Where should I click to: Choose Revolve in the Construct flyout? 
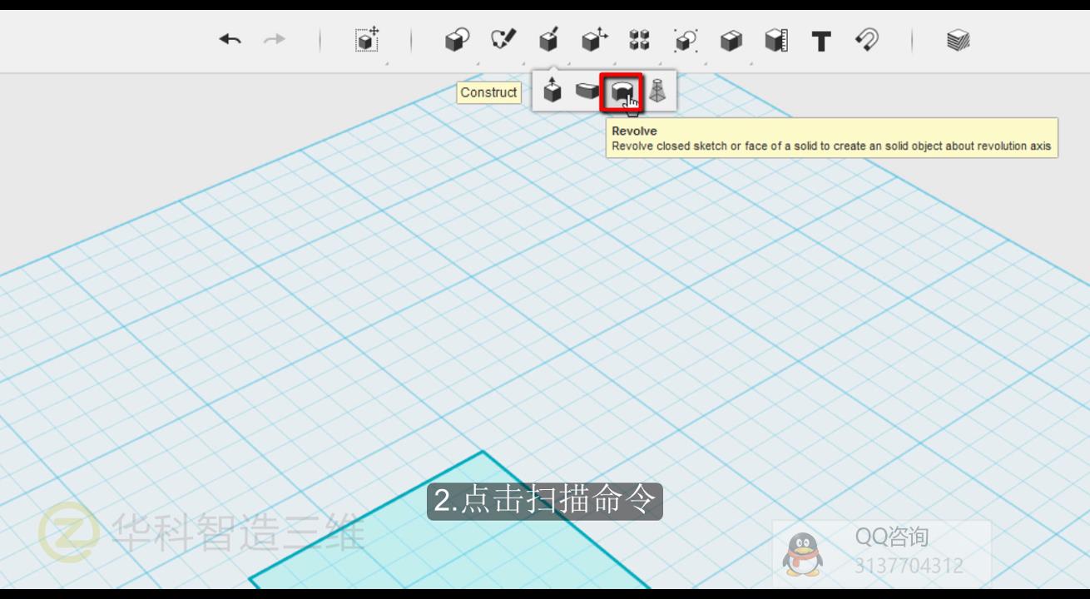coord(622,92)
